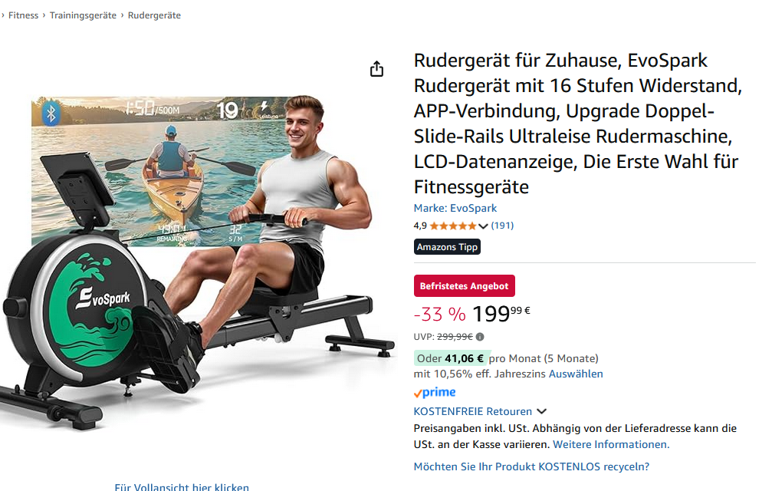
Task: Click the Amazons Tipp badge
Action: pyautogui.click(x=447, y=247)
